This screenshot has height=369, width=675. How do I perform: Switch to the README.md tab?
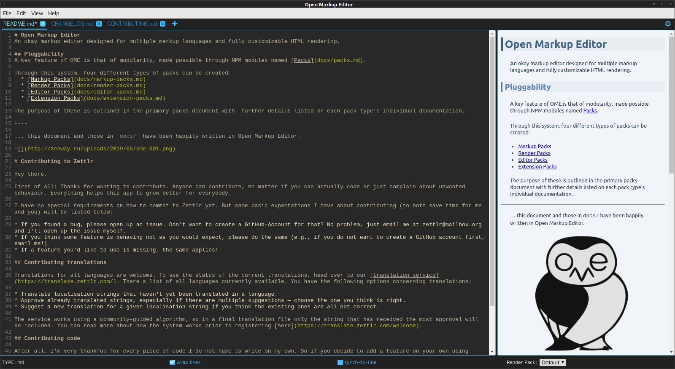pos(20,24)
